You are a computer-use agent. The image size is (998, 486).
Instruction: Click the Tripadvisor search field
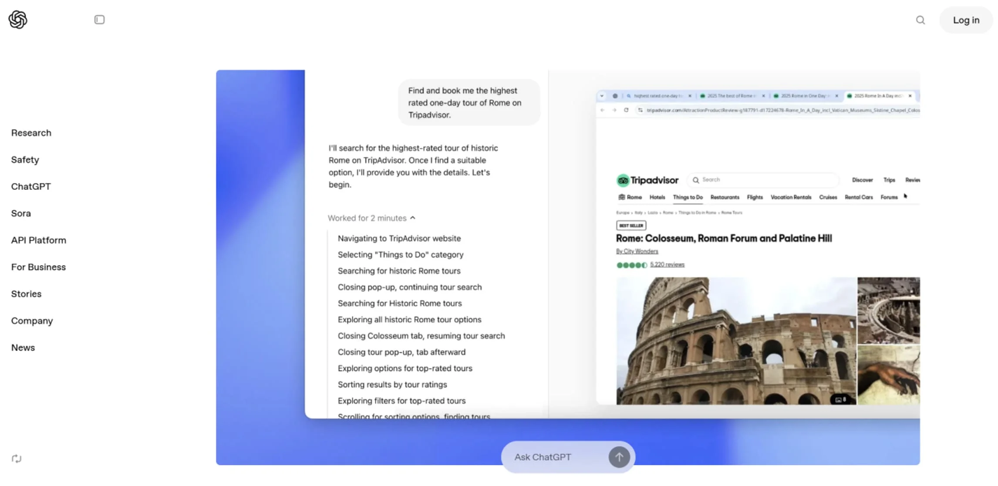(762, 179)
